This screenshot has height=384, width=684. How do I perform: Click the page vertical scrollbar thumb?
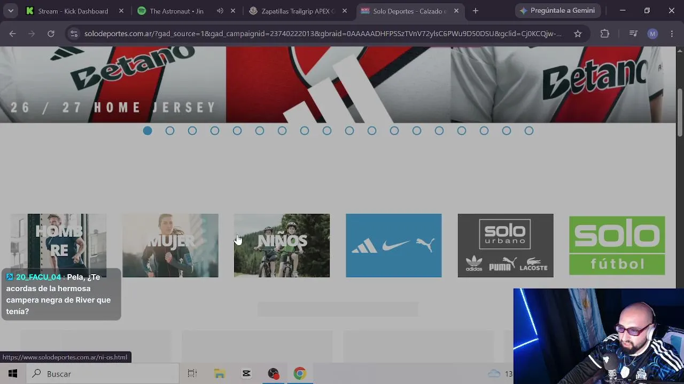tap(680, 112)
